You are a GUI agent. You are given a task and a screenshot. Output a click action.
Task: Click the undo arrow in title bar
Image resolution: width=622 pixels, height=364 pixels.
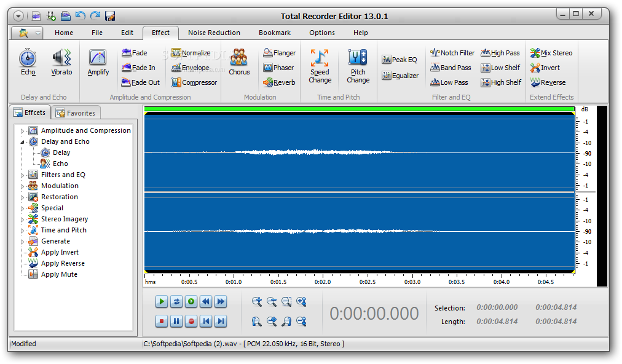(81, 16)
